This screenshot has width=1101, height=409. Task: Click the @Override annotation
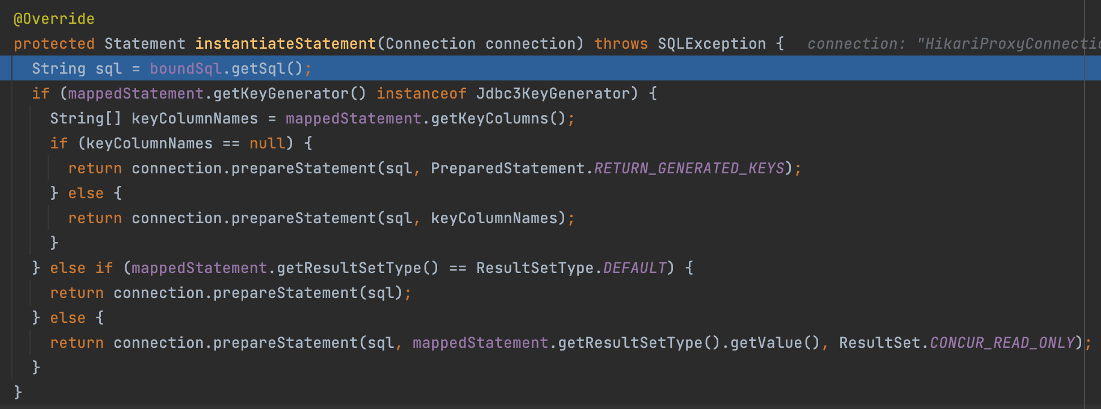pos(54,19)
